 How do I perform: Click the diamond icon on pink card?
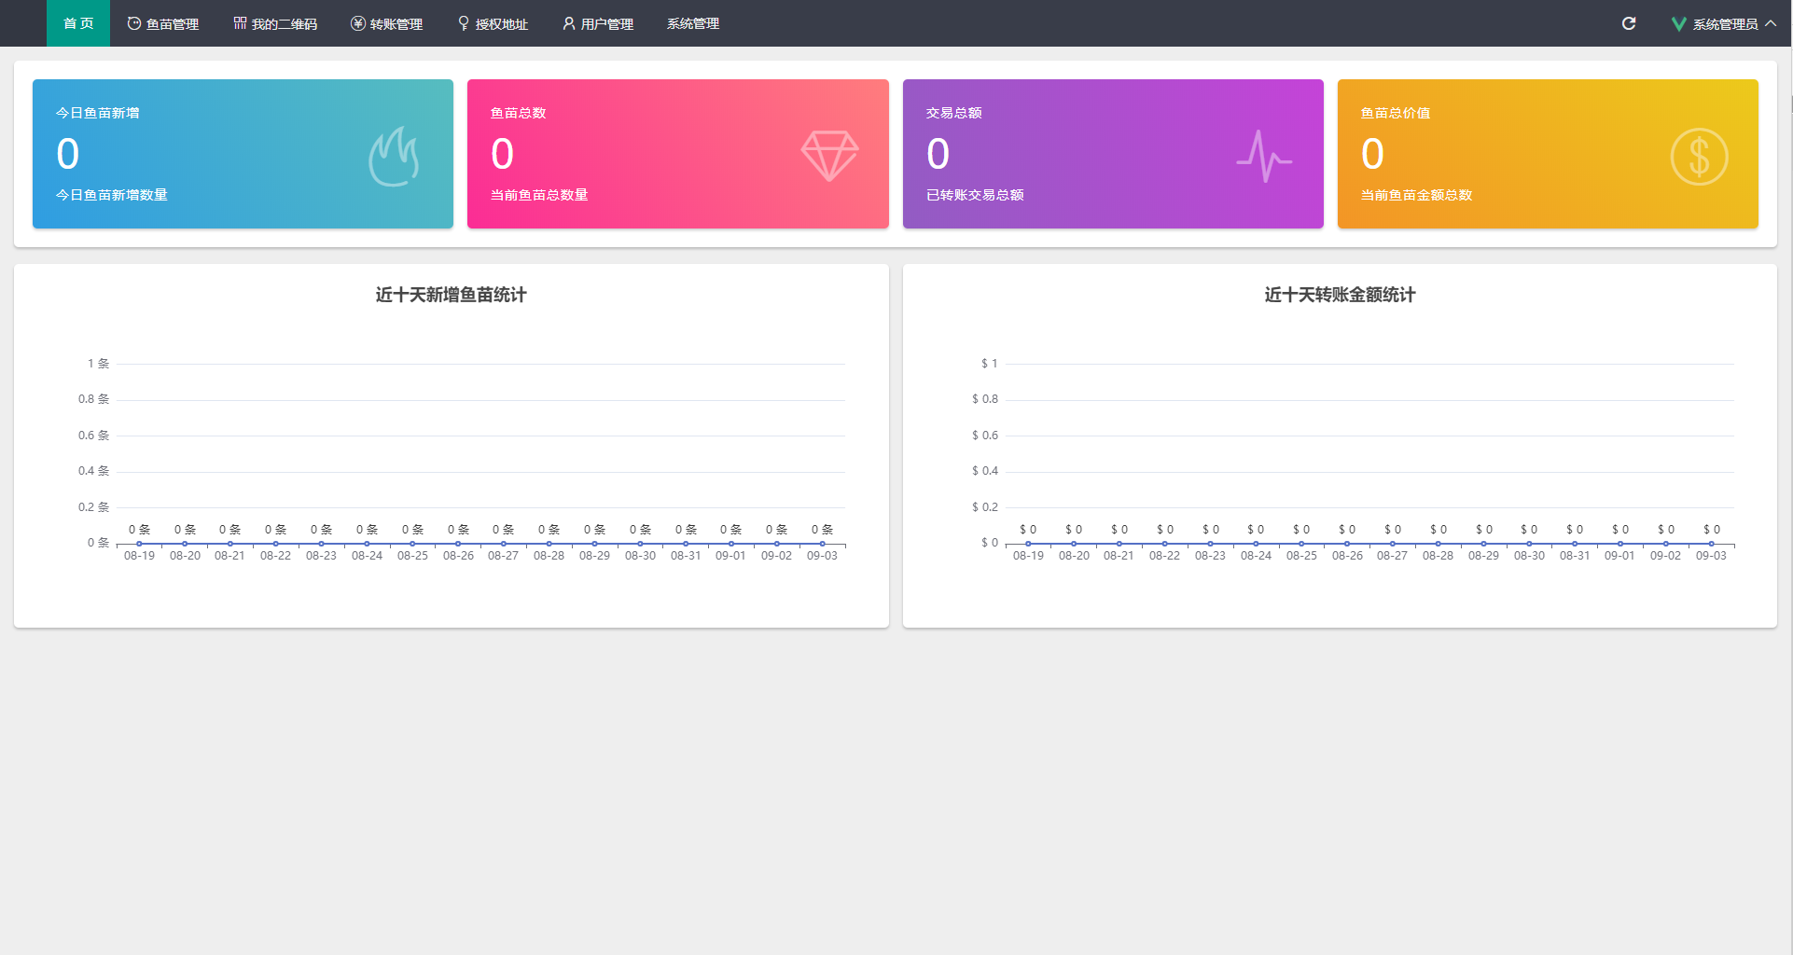(829, 155)
